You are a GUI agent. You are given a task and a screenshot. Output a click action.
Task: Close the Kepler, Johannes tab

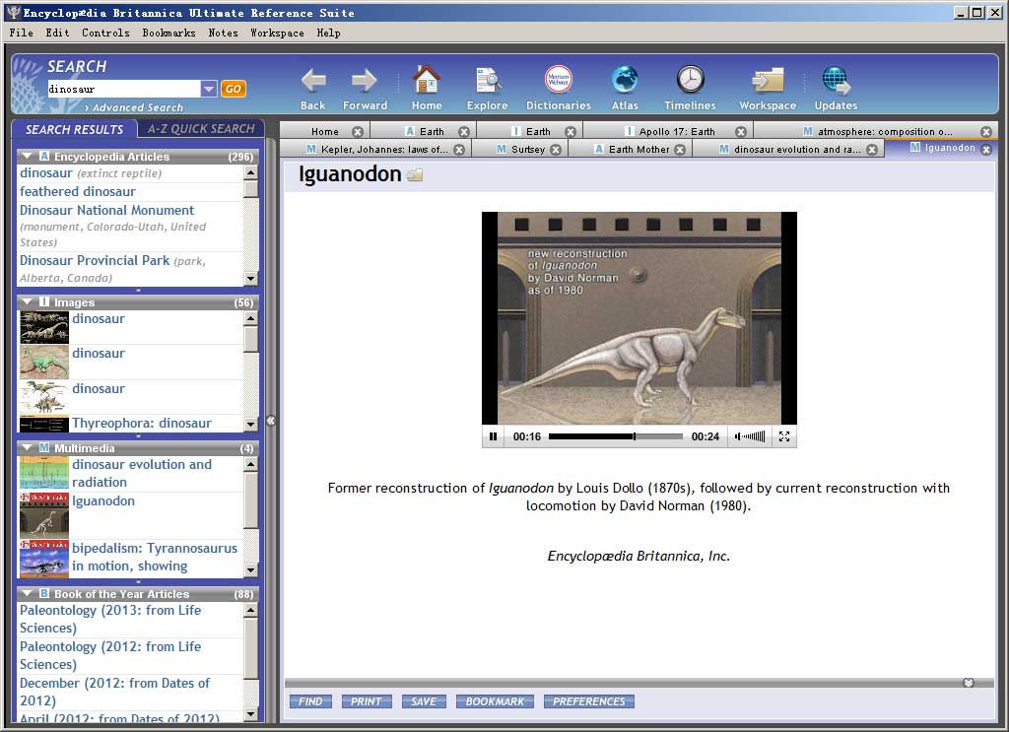[459, 150]
